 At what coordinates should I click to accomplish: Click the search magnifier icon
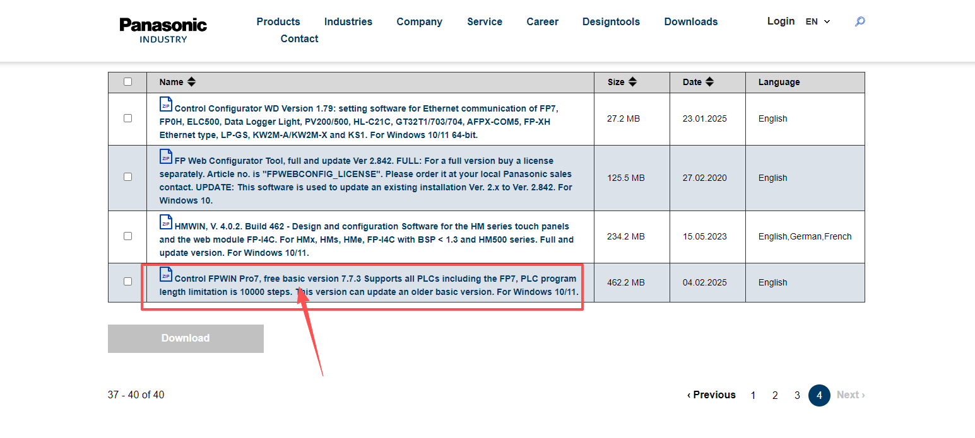(860, 21)
